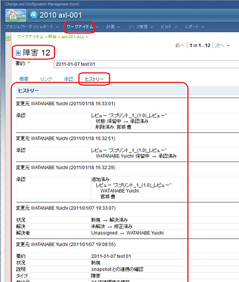Viewport: 239px width, 282px height.
Task: Click the project globe icon beside 2010 axl-001
Action: (34, 15)
